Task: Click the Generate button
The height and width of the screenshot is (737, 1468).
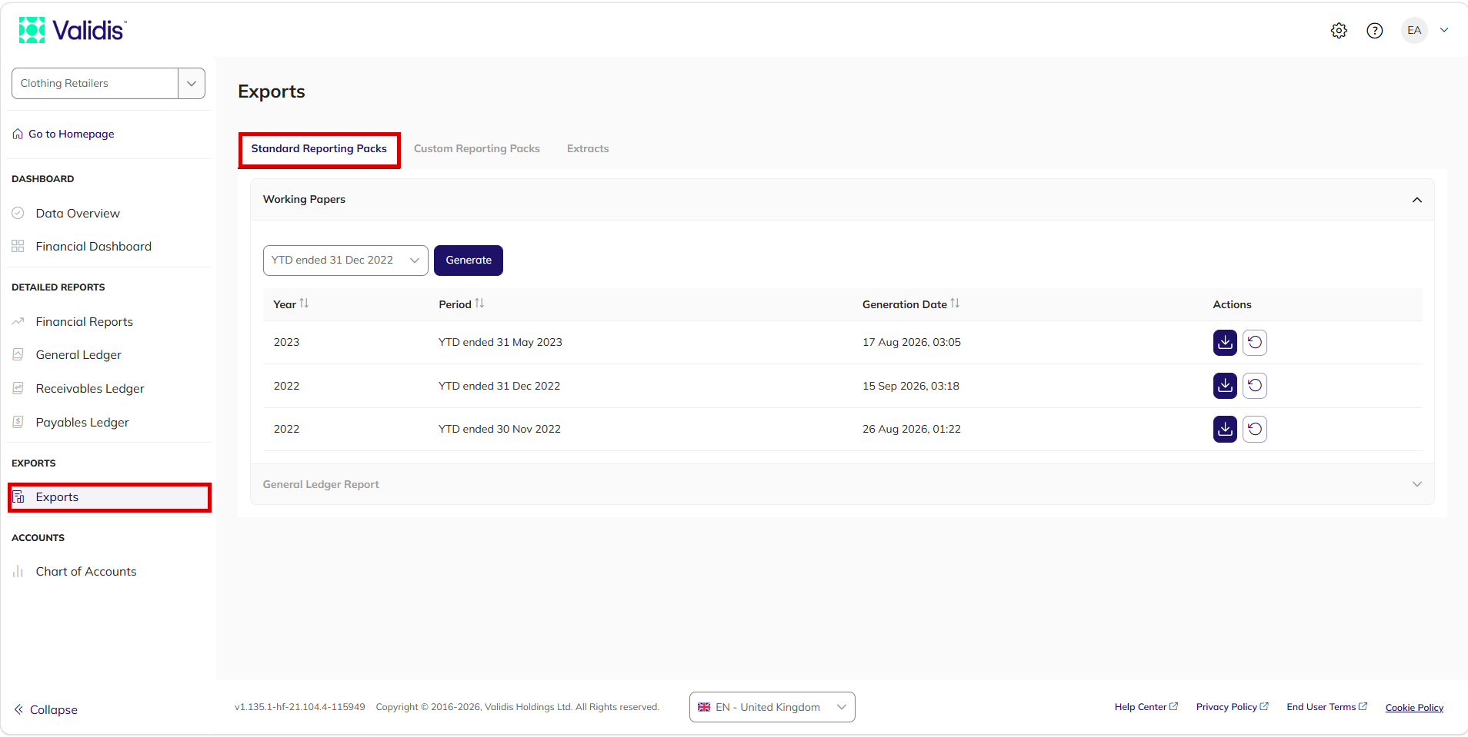Action: (x=469, y=261)
